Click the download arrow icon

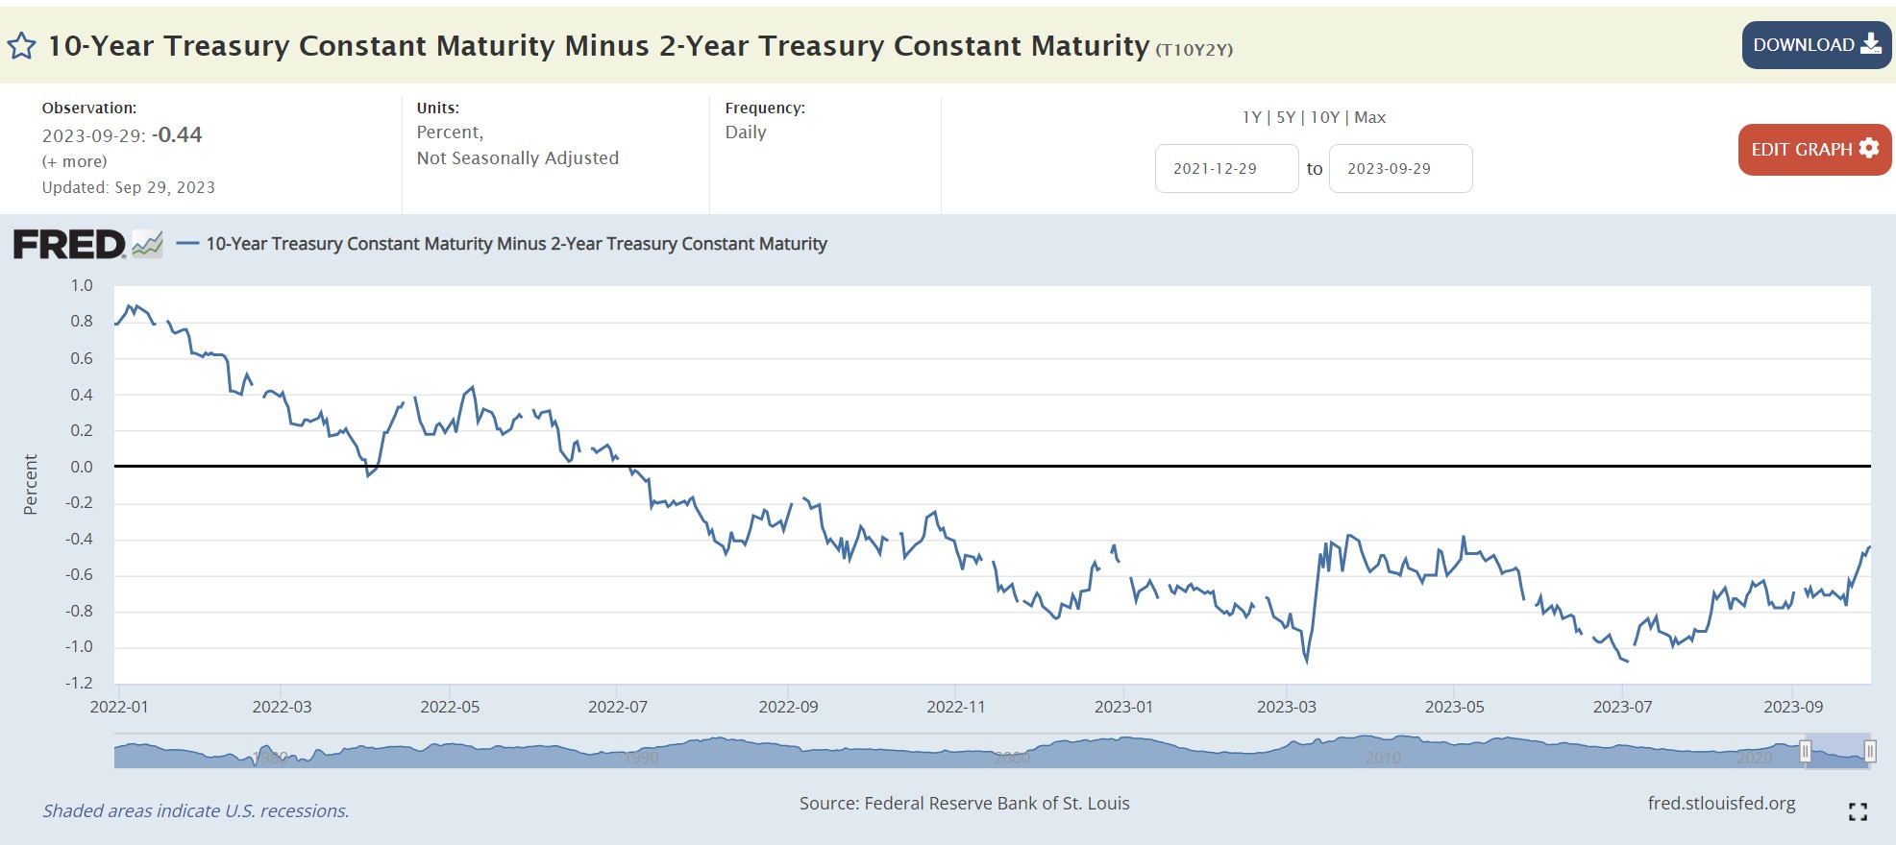(x=1870, y=44)
